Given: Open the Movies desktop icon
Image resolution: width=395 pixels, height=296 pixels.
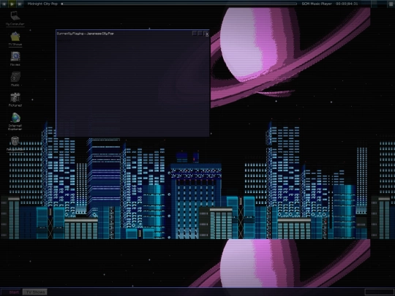Looking at the screenshot, I should (15, 59).
